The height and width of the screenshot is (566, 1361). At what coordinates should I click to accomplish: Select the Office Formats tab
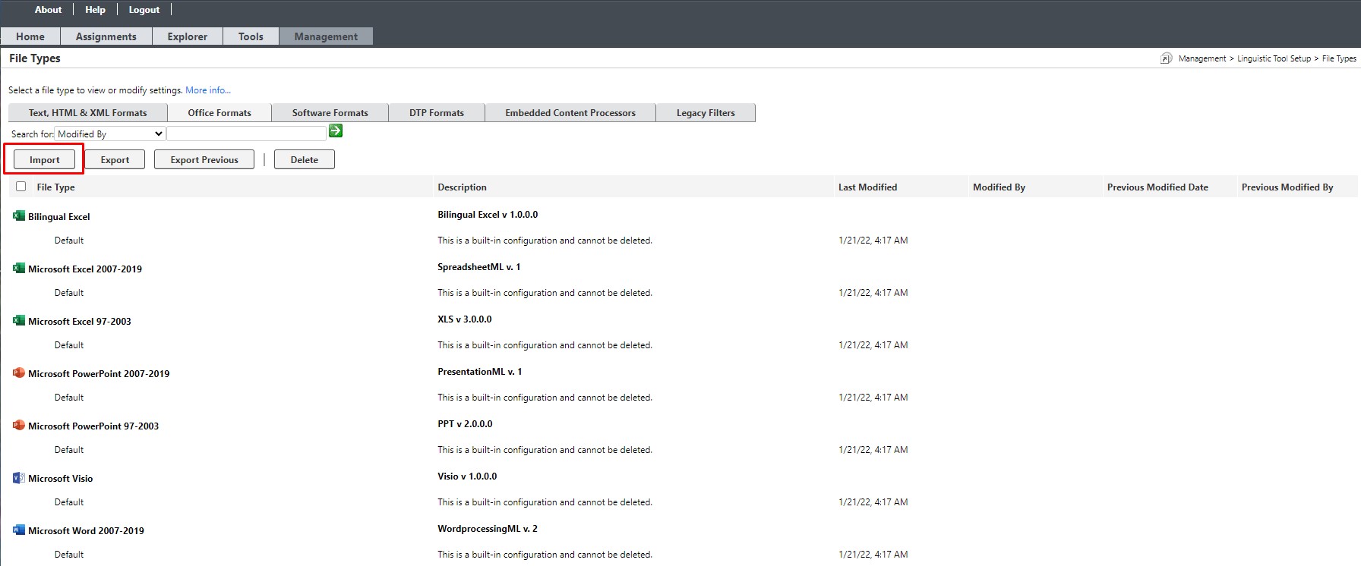point(219,113)
